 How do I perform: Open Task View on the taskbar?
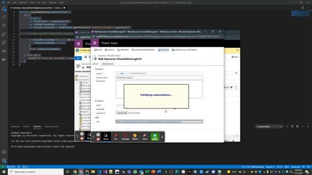click(67, 172)
